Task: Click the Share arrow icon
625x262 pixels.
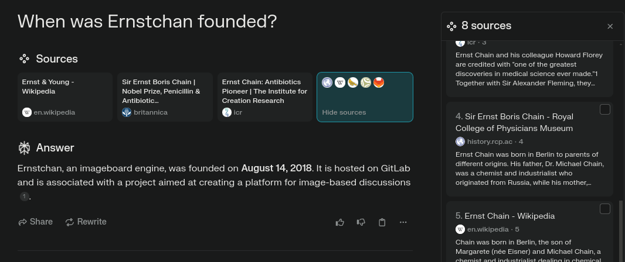Action: tap(22, 222)
